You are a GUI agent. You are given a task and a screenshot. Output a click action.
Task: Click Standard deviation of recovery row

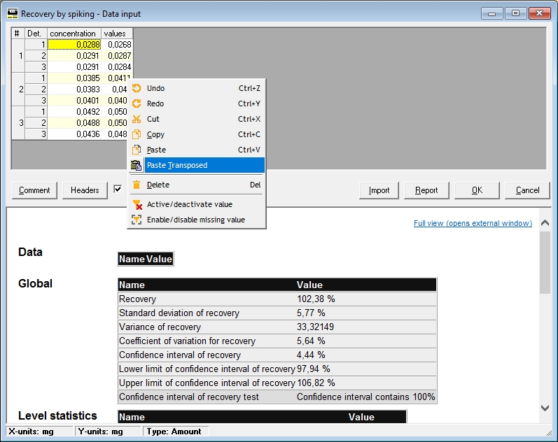point(277,313)
